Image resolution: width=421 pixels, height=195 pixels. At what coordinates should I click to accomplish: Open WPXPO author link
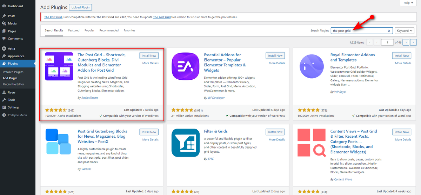pos(87,169)
